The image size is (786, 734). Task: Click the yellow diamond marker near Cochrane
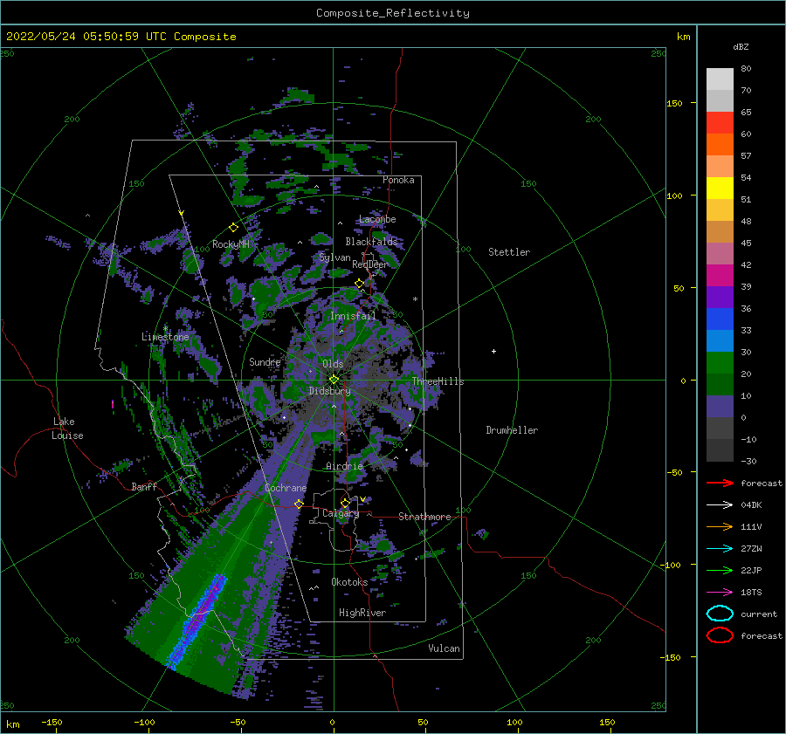coord(299,504)
